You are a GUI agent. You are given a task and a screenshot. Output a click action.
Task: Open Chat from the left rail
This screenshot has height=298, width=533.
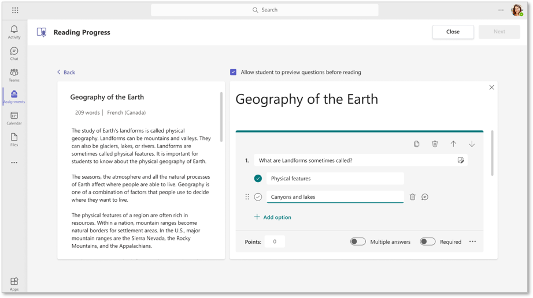point(14,54)
